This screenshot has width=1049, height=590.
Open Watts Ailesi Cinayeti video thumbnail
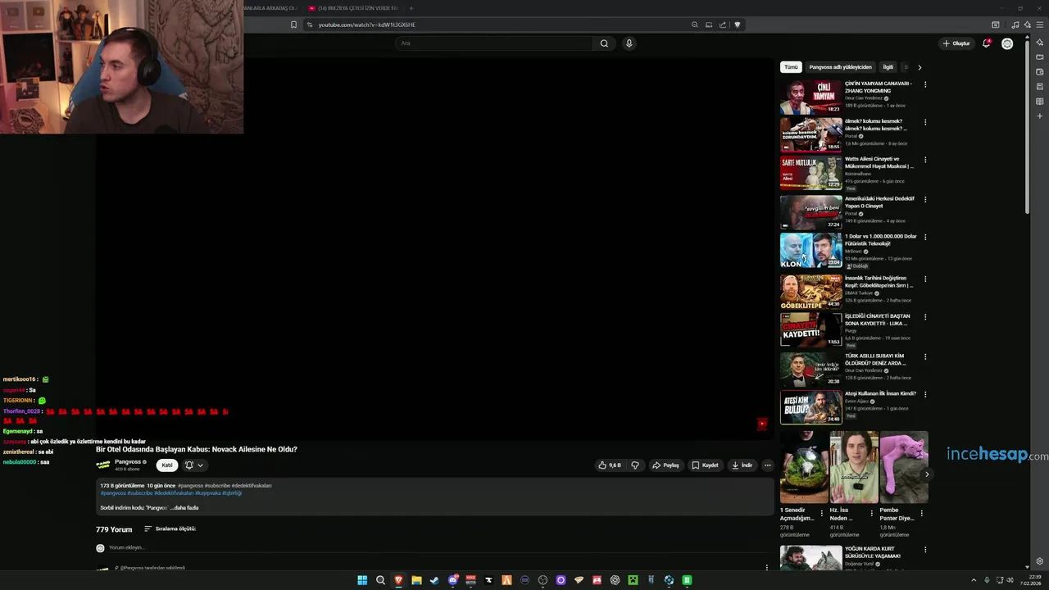point(811,173)
